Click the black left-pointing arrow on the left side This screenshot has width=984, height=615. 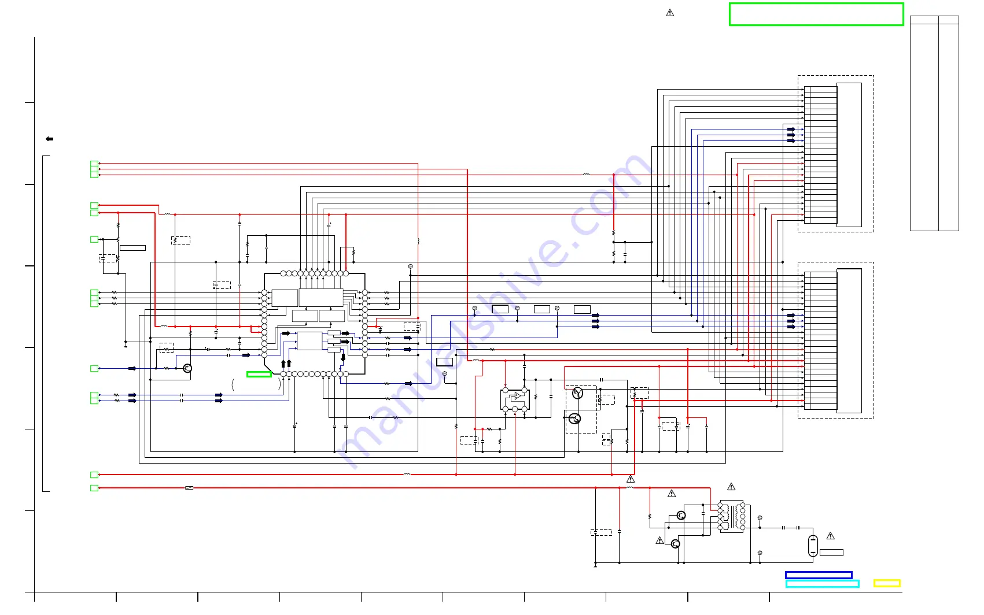tap(50, 139)
